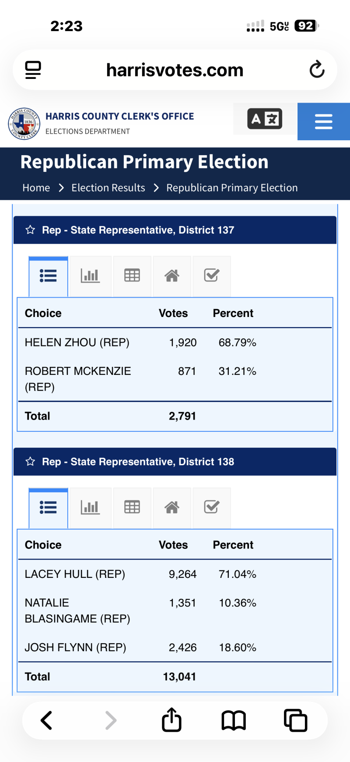
Task: Open District 138 checkmark ballot tab
Action: [211, 507]
